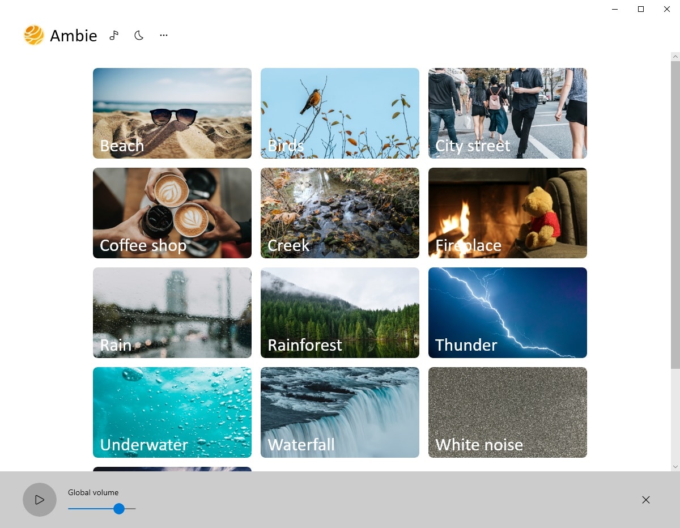Enable the Fireplace sound
This screenshot has width=680, height=528.
pyautogui.click(x=508, y=213)
